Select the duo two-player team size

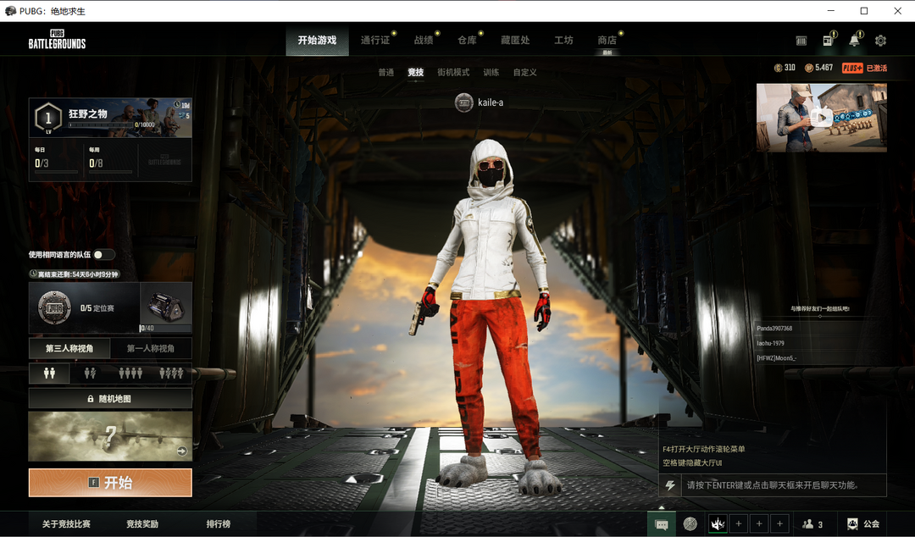90,373
